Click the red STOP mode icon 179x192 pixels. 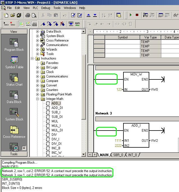pos(137,15)
